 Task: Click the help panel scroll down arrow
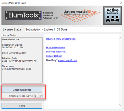(120, 105)
